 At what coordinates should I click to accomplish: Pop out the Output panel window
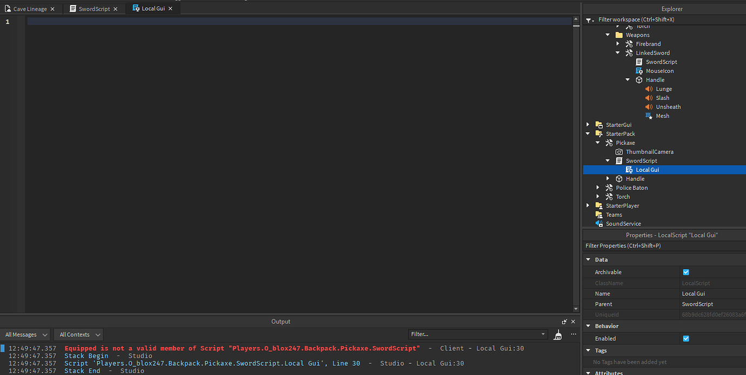(564, 322)
